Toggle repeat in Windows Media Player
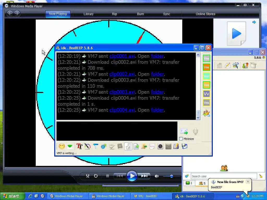Screen dimensions: 267x200 [x=96, y=176]
